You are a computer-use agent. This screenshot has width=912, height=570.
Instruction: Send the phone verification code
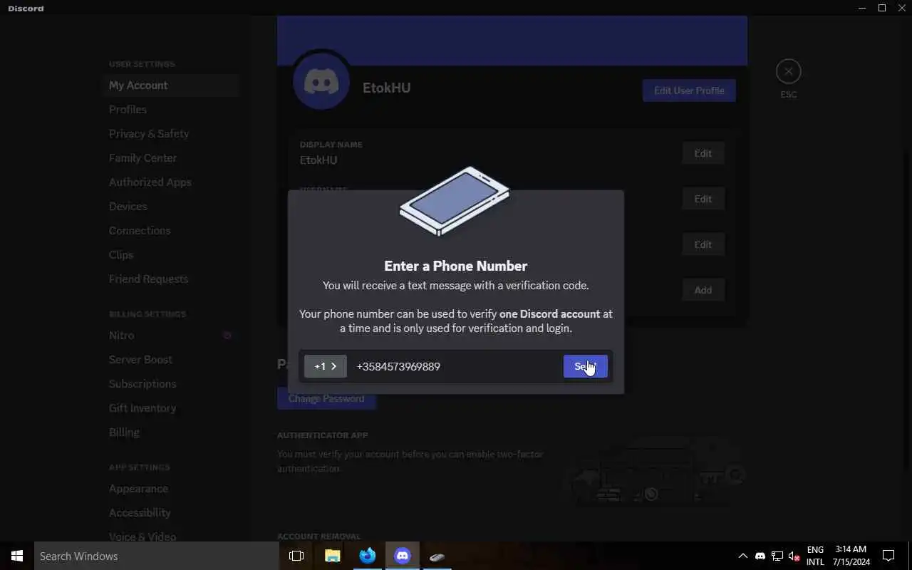coord(585,366)
